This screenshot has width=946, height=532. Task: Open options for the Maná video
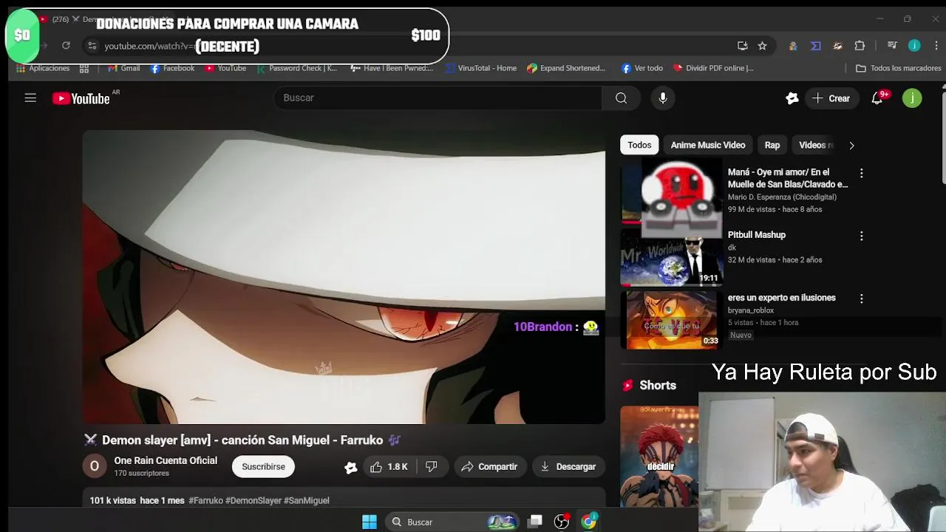[x=861, y=173]
